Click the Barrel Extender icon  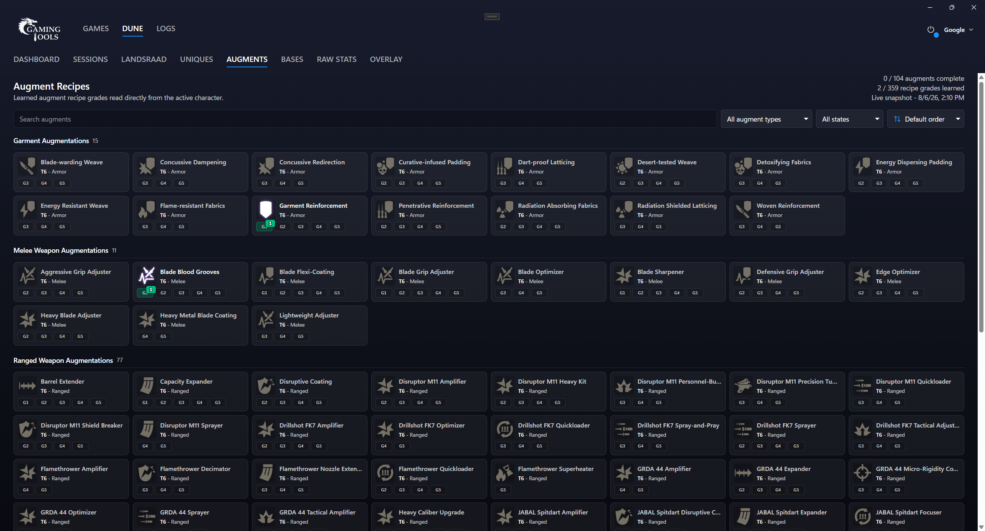click(x=27, y=386)
